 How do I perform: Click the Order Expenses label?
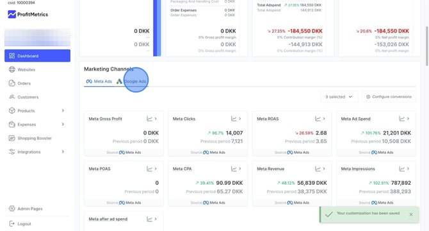coord(183,10)
